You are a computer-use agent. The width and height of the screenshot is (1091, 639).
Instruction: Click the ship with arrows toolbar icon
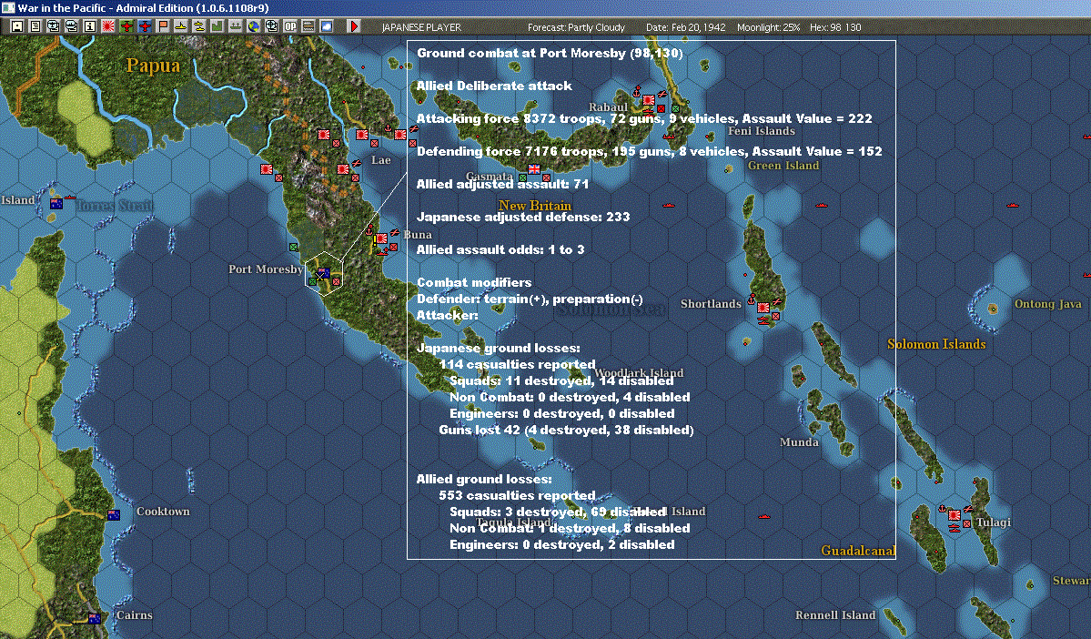coord(235,26)
